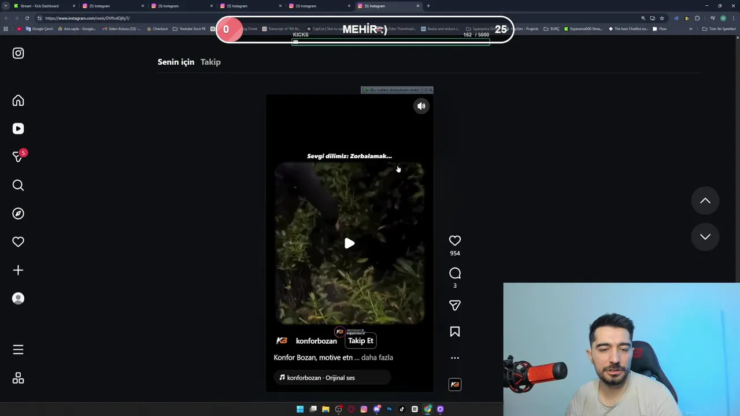Open the Meta apps grid icon
The image size is (740, 416).
click(x=18, y=378)
